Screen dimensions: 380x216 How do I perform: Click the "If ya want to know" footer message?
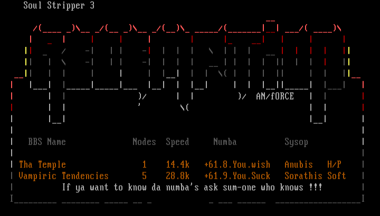pyautogui.click(x=192, y=187)
